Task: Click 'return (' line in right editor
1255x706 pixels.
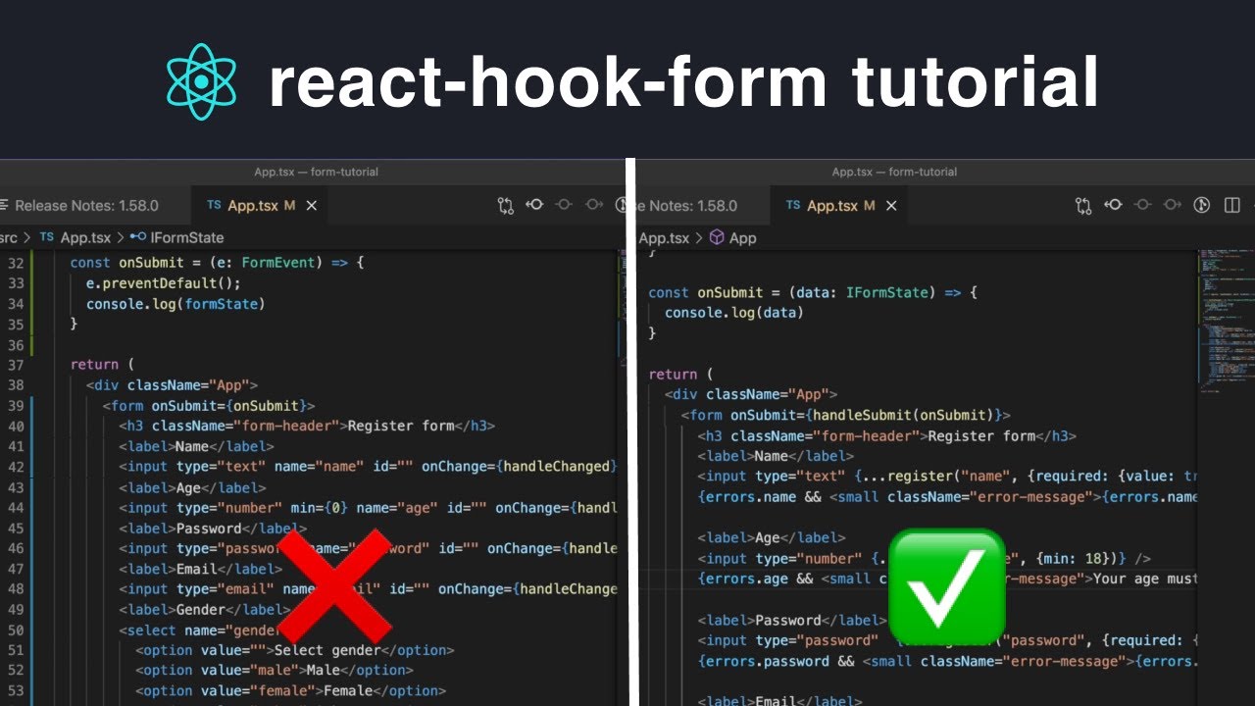Action: (680, 375)
